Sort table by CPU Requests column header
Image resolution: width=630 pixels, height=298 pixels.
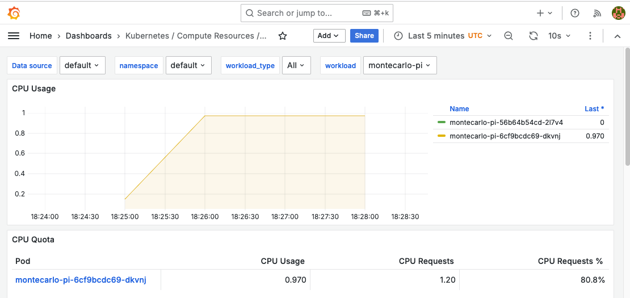pyautogui.click(x=426, y=261)
